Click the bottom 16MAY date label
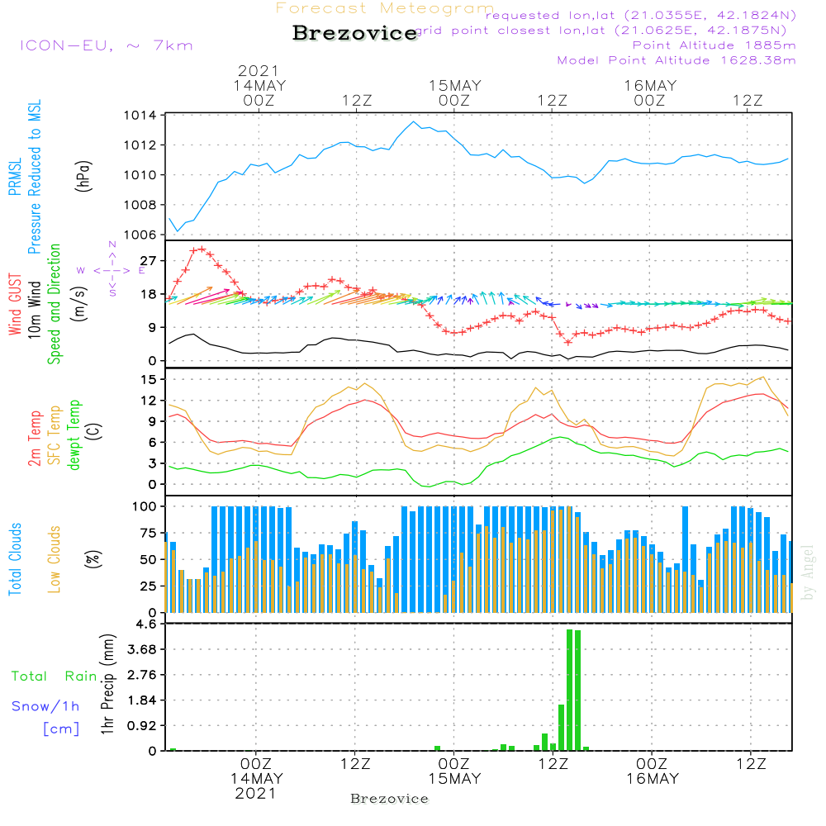Image resolution: width=826 pixels, height=826 pixels. [653, 779]
